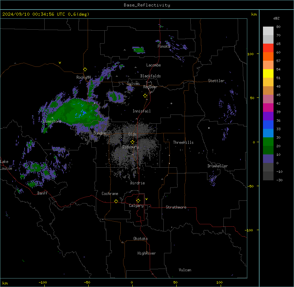
Task: Select the purple 36-39 dBZ legend swatch
Action: click(x=268, y=116)
